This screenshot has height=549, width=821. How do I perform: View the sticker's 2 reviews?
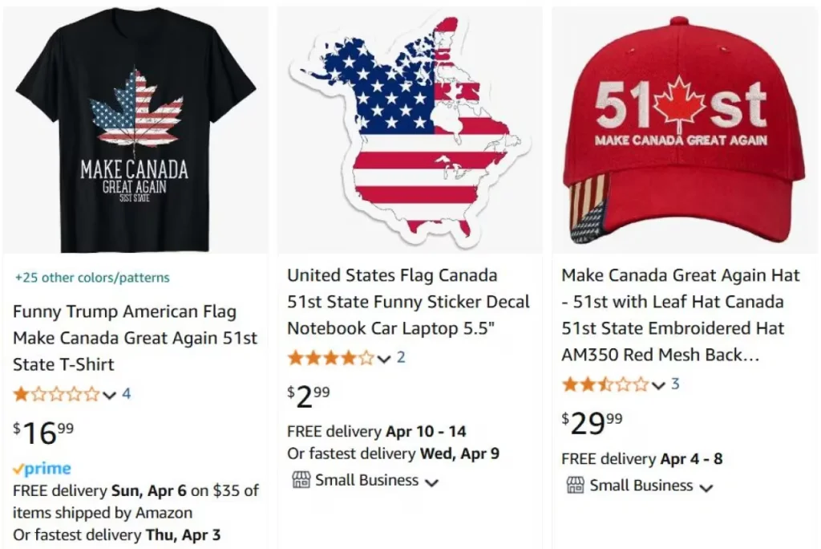(401, 358)
